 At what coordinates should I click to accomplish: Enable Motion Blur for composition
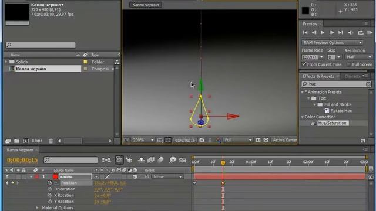click(x=160, y=160)
